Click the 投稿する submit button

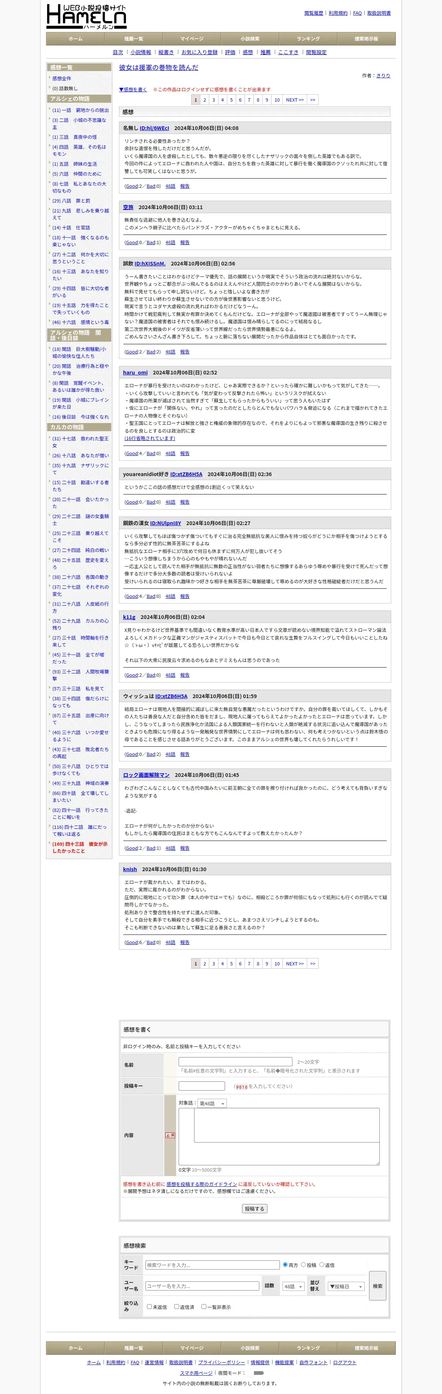point(255,1208)
